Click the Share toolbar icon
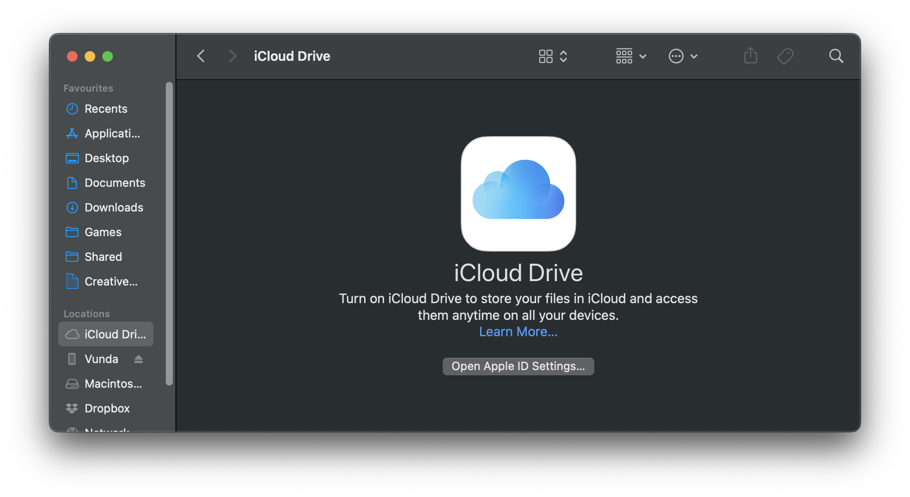The width and height of the screenshot is (910, 497). (x=750, y=56)
